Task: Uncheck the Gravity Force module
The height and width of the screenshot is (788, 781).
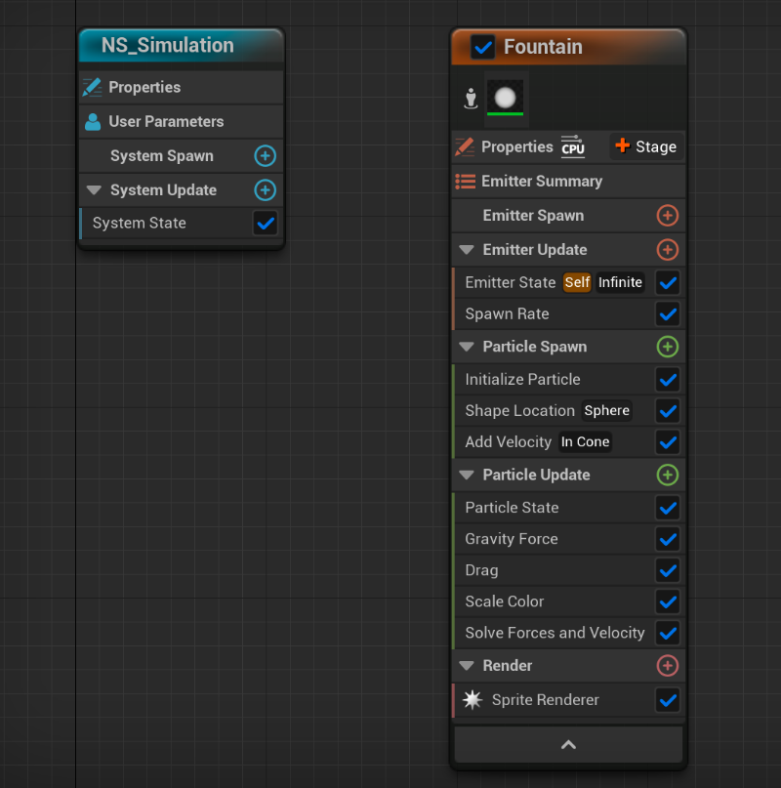Action: [x=668, y=539]
